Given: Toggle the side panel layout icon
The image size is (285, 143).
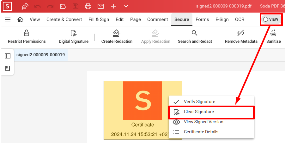Looking at the screenshot, I should pyautogui.click(x=8, y=56).
